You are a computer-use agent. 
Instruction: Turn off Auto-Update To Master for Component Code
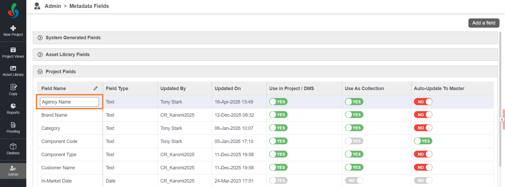423,141
